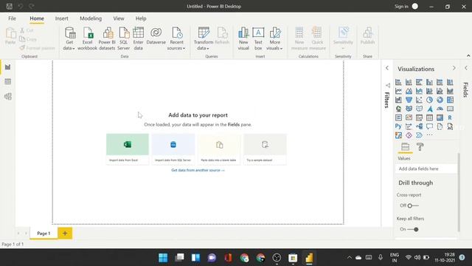Screen dimensions: 472x266
Task: Insert a Donut chart visual
Action: pos(440,100)
